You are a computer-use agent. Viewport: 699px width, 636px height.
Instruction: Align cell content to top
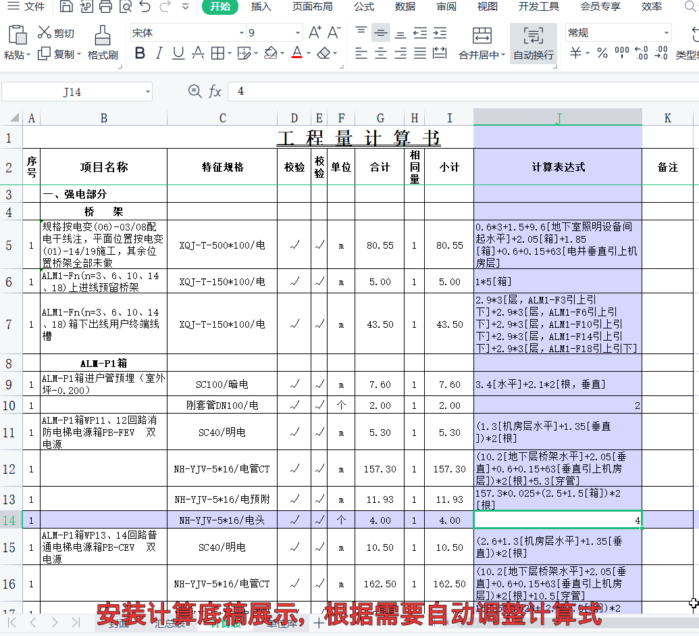coord(361,32)
